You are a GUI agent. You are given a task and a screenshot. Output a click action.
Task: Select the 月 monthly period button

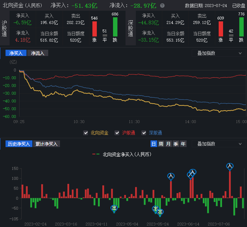pyautogui.click(x=168, y=144)
